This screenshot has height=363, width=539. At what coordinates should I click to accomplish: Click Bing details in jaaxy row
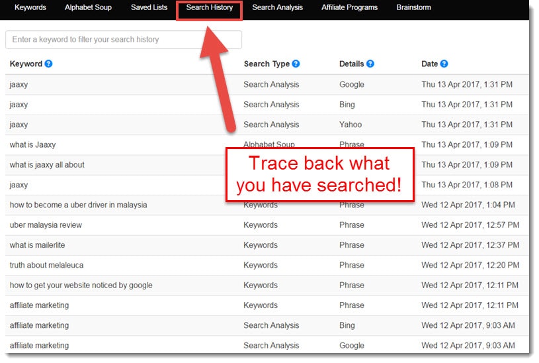coord(347,105)
